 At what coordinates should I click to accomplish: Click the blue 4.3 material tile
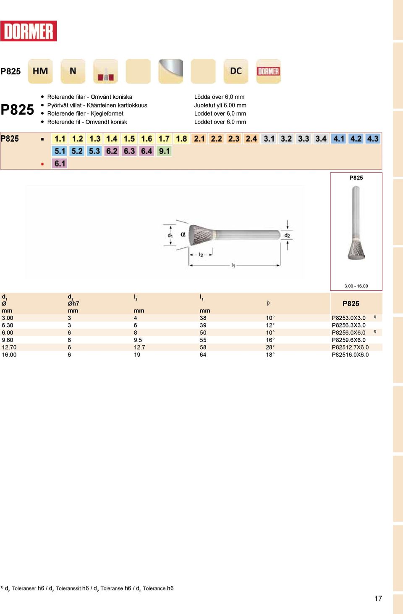[x=373, y=139]
